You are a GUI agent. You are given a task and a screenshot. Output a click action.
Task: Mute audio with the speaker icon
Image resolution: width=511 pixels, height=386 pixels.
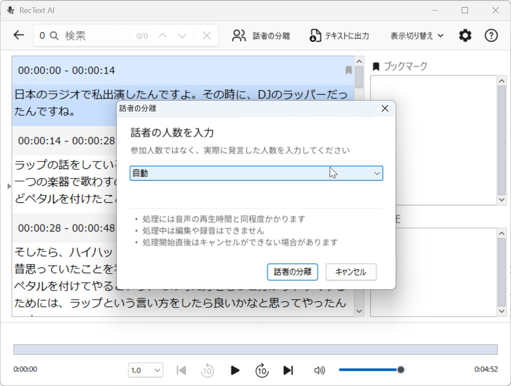(x=319, y=370)
